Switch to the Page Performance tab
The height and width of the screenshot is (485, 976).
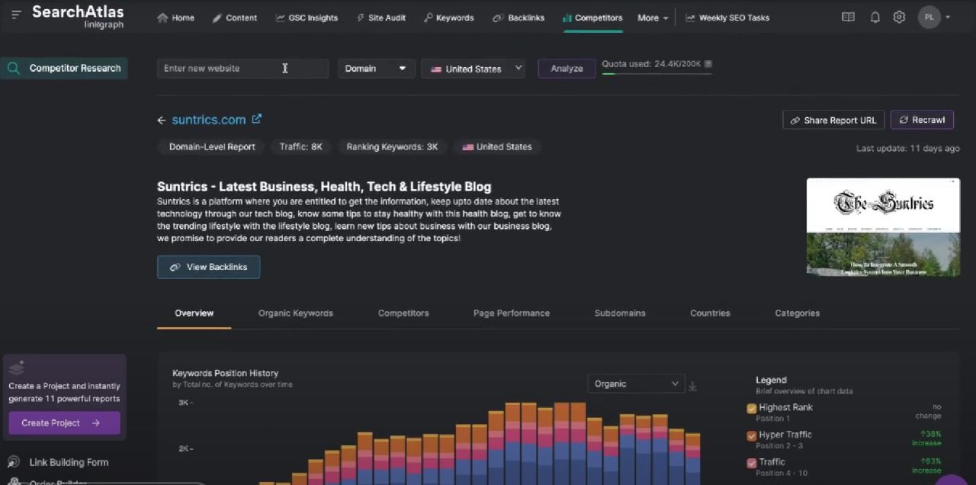click(x=511, y=313)
